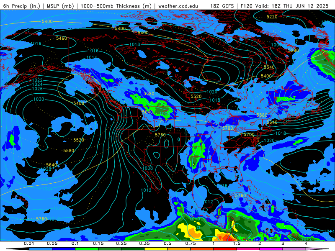Click the magenta 2–3 legend swatch

point(271,249)
